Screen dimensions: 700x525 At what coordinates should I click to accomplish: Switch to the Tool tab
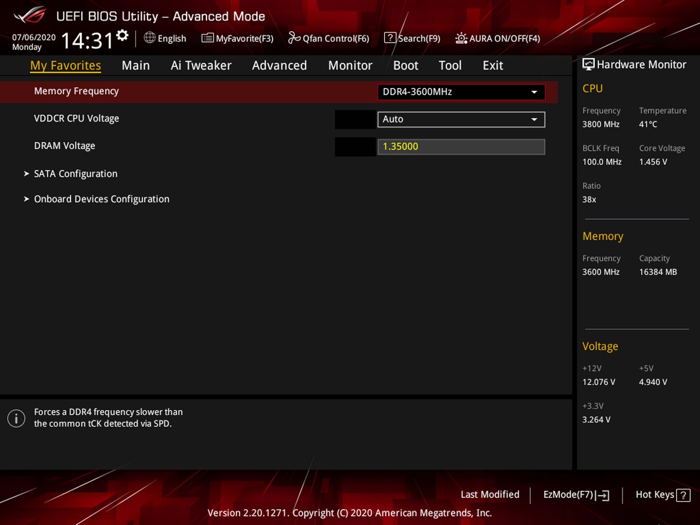coord(450,66)
